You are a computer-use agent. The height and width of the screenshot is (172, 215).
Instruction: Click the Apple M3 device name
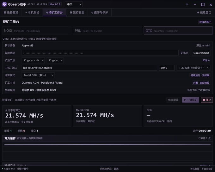coord(28,45)
